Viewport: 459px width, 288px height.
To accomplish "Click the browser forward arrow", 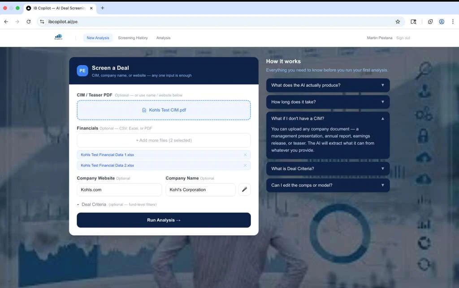I will [x=17, y=21].
